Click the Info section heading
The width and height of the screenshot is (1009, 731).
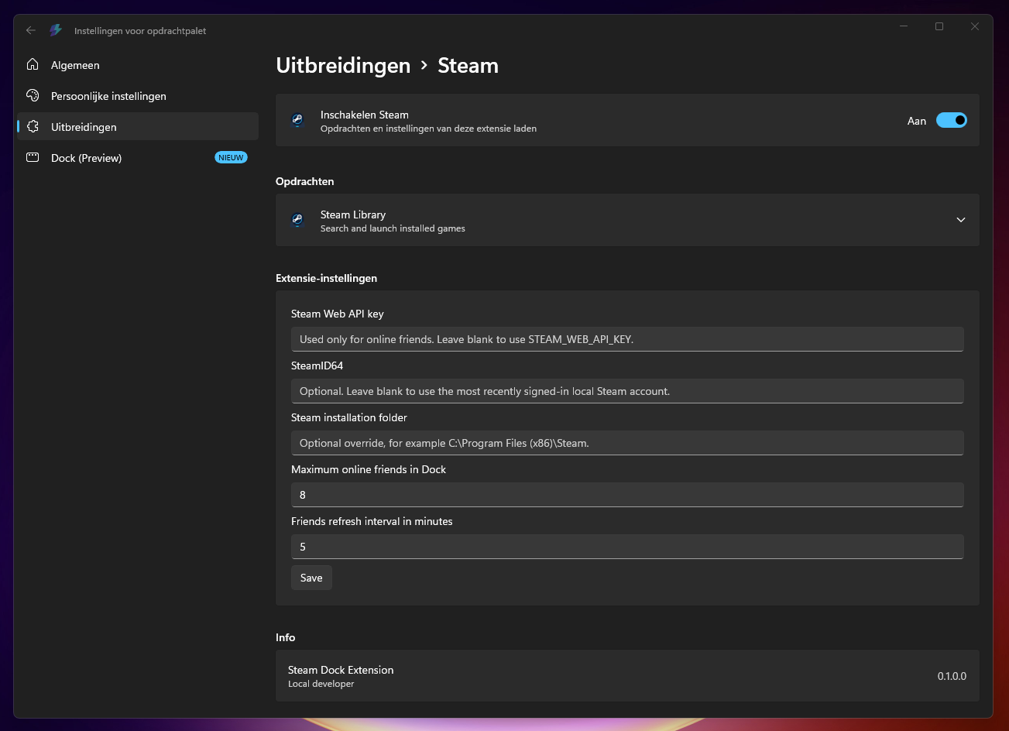[x=286, y=637]
